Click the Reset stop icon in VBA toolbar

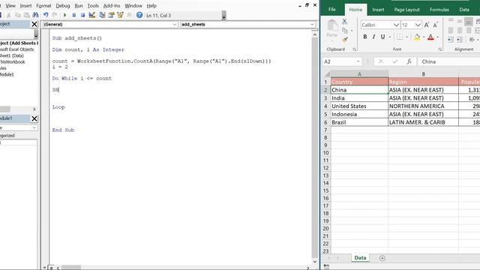(82, 15)
